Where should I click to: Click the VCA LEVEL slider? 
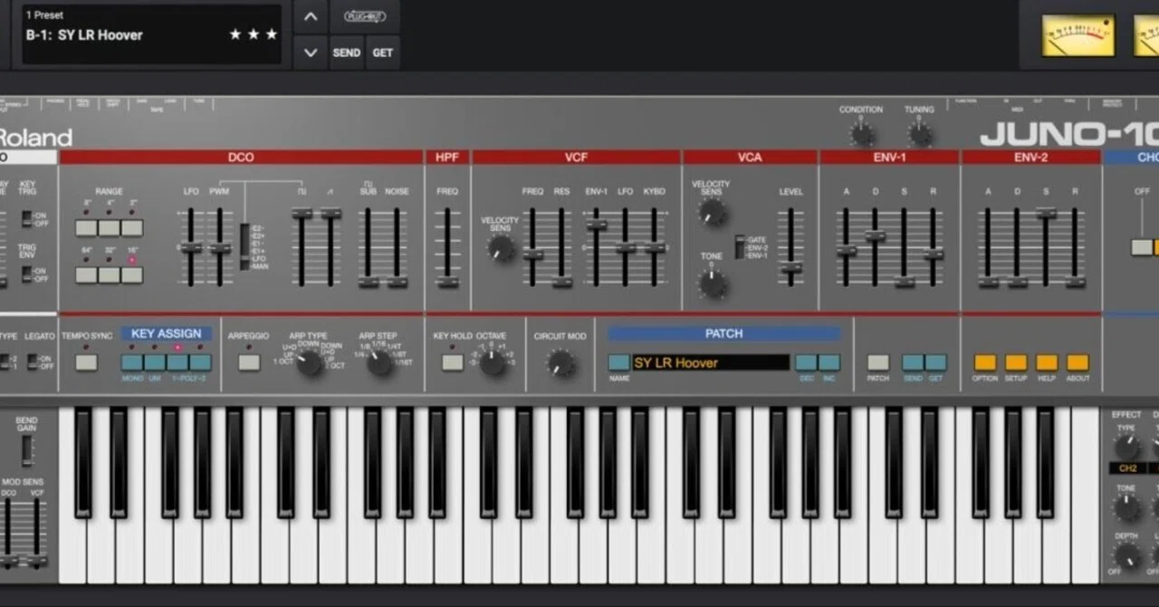coord(791,247)
